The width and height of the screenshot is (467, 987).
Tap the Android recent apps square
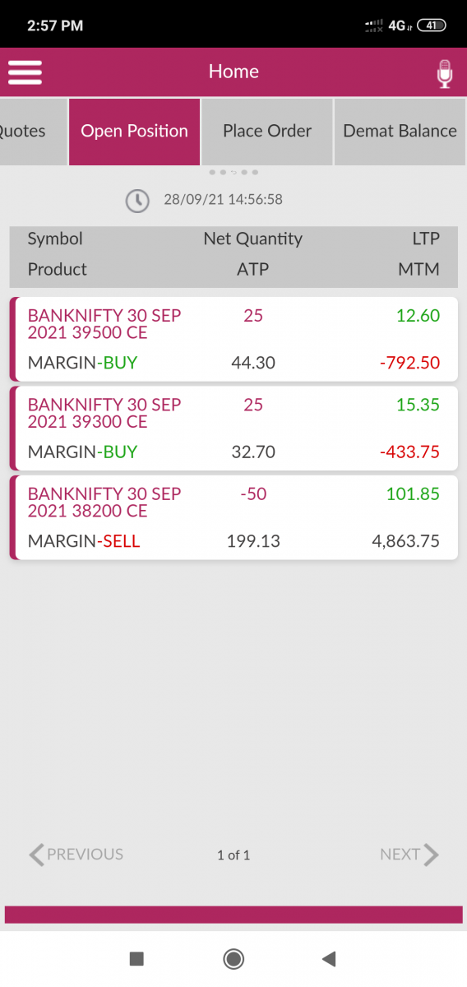point(137,958)
